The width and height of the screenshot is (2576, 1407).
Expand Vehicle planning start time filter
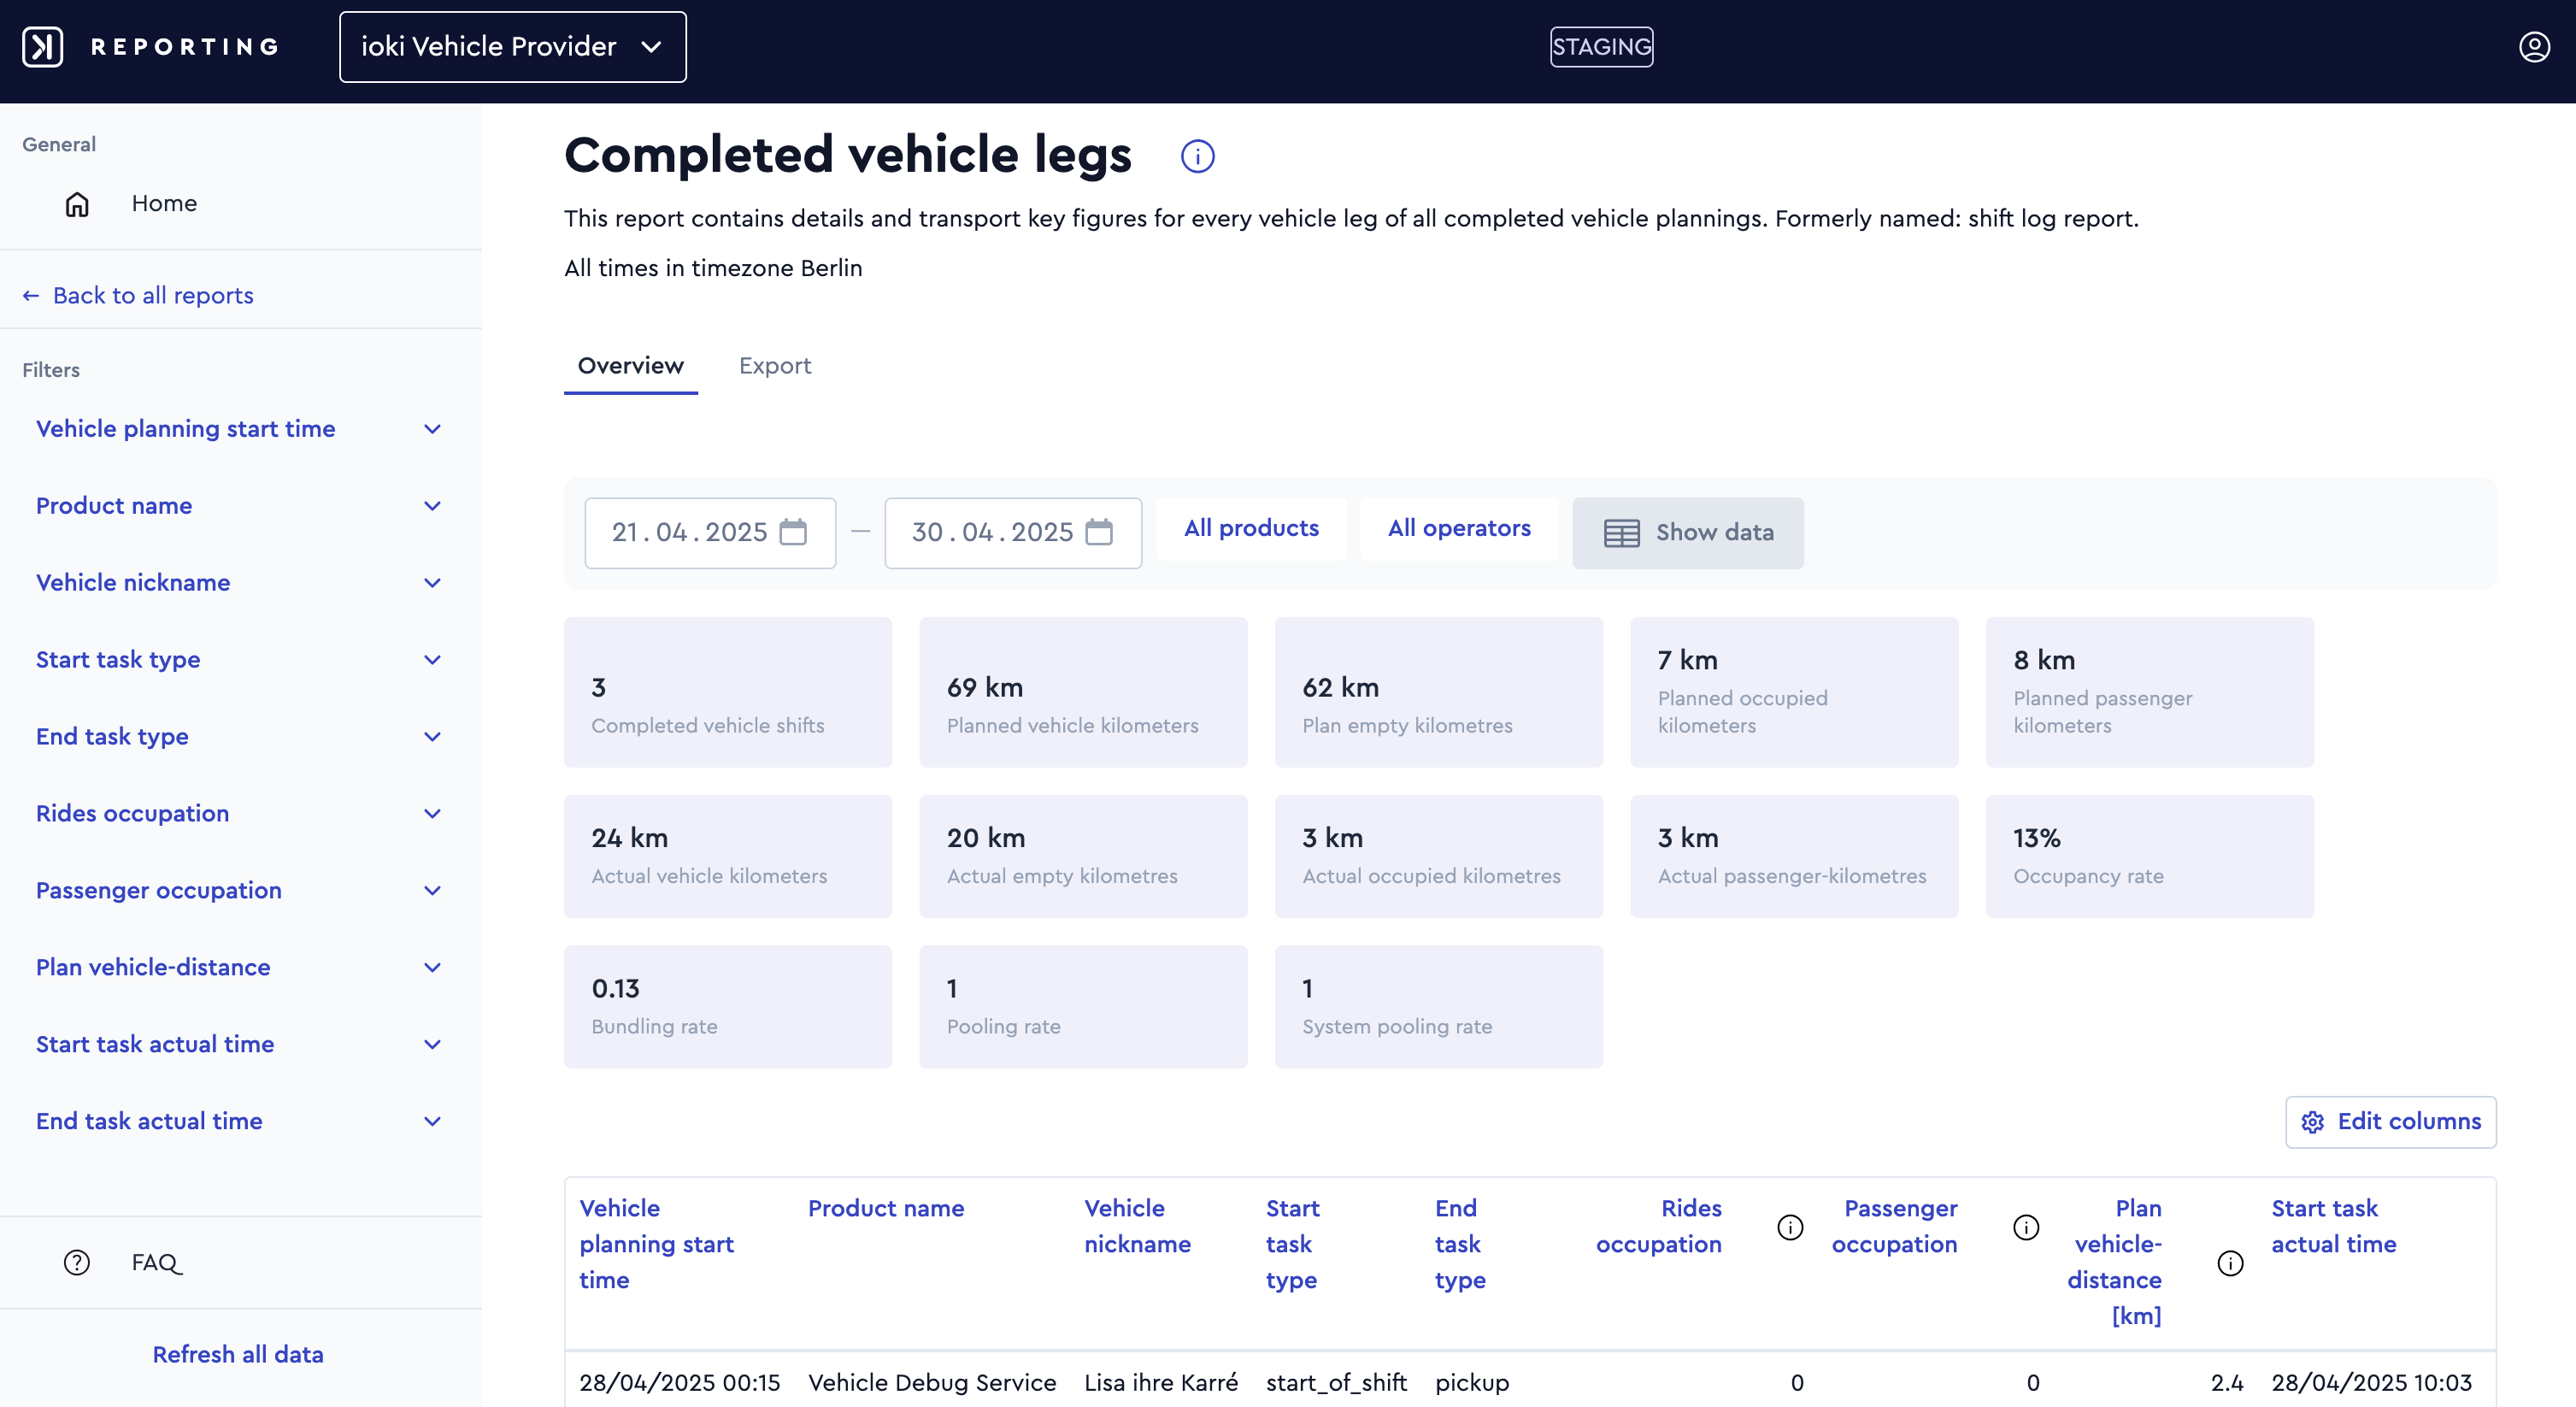pos(238,429)
